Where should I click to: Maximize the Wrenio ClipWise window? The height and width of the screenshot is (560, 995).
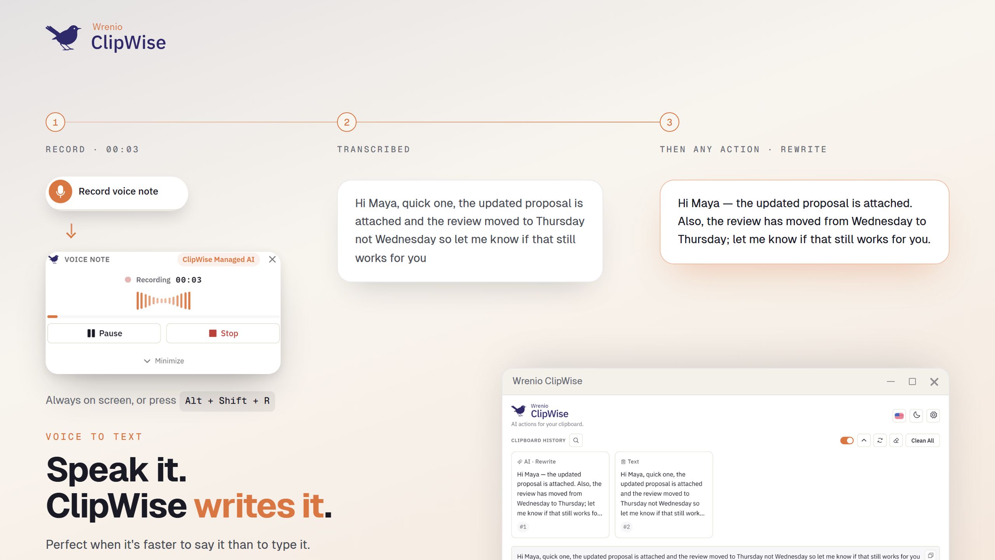[x=912, y=382]
